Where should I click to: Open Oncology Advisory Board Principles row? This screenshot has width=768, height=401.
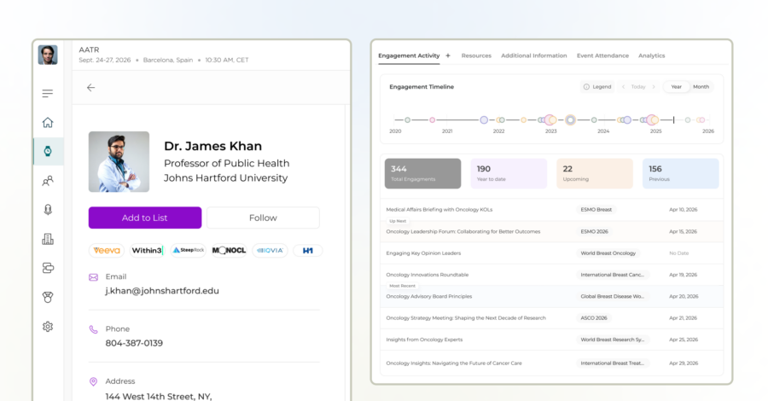pos(551,296)
